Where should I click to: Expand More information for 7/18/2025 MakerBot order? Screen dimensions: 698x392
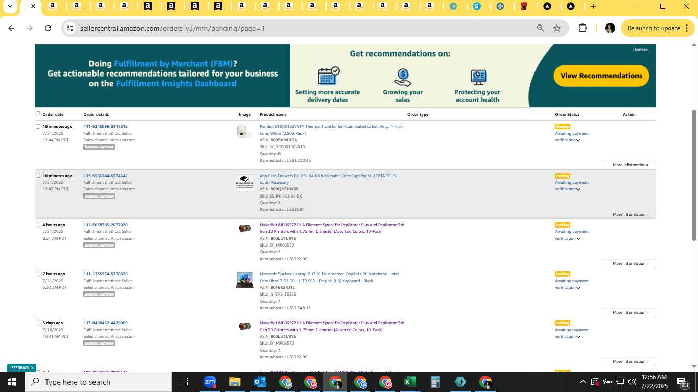tap(629, 361)
